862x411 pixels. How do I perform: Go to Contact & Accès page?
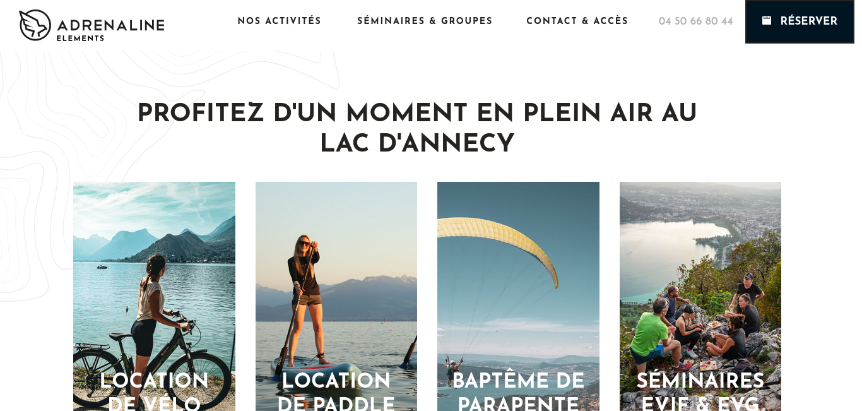(x=577, y=21)
